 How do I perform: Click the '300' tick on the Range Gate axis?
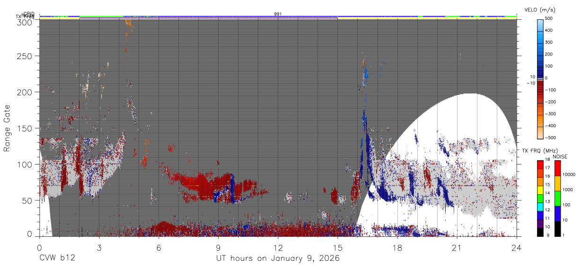coord(25,22)
